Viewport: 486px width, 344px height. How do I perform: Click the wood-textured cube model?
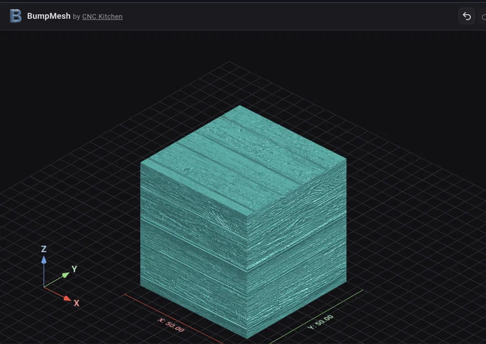(244, 221)
